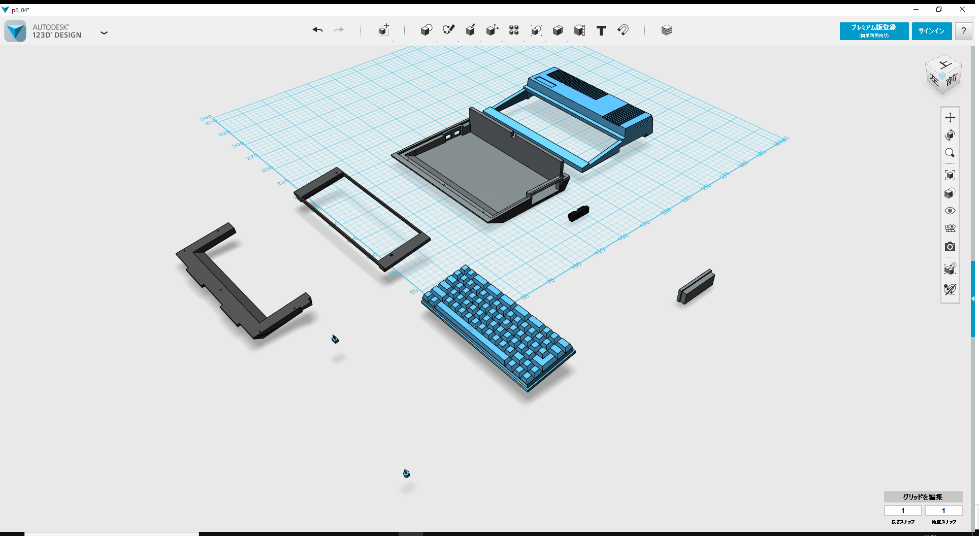Select the Transform/Move tool in the toolbar
This screenshot has height=536, width=979.
(x=383, y=30)
